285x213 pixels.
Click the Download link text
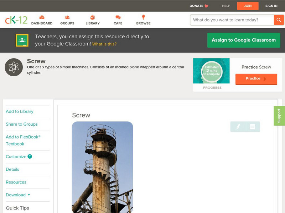point(16,195)
